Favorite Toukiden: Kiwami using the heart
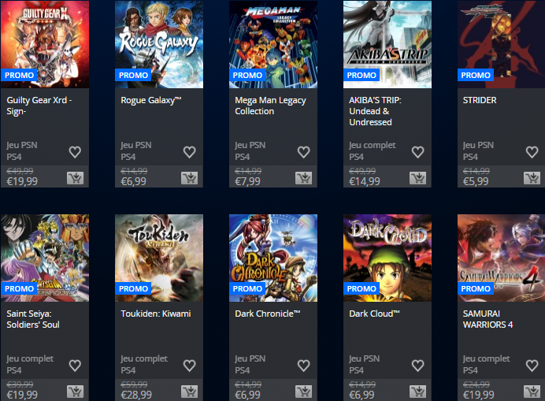This screenshot has height=401, width=545. pos(190,366)
